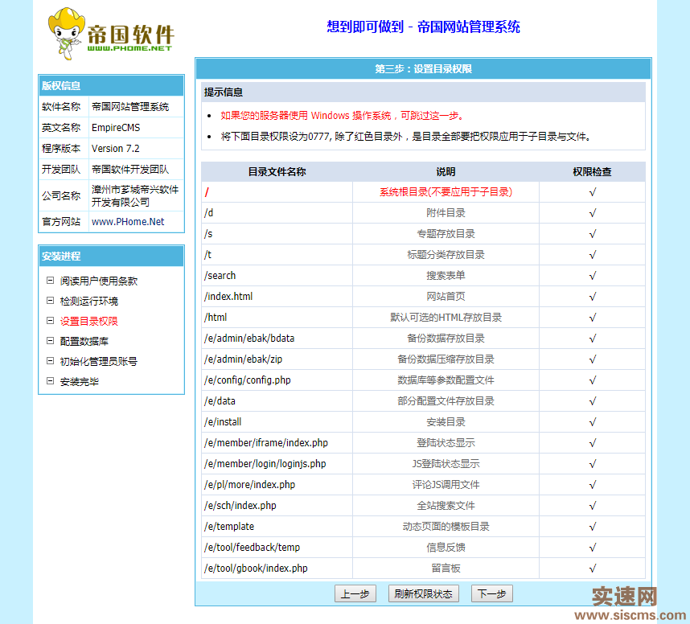The width and height of the screenshot is (690, 624).
Task: Click the check mark for the /html row
Action: click(593, 318)
